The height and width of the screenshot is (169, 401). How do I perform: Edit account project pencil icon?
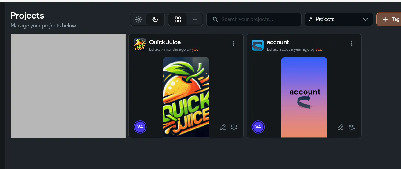341,127
